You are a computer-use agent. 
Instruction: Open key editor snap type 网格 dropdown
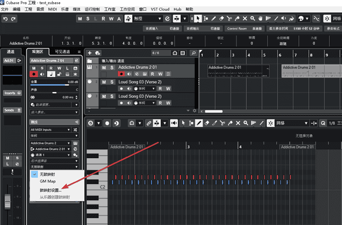point(291,123)
